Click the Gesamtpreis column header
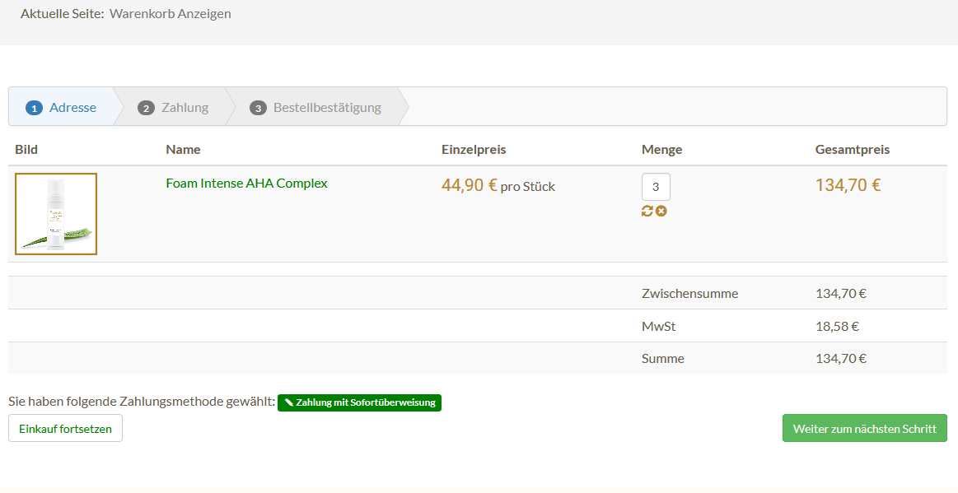 tap(853, 150)
